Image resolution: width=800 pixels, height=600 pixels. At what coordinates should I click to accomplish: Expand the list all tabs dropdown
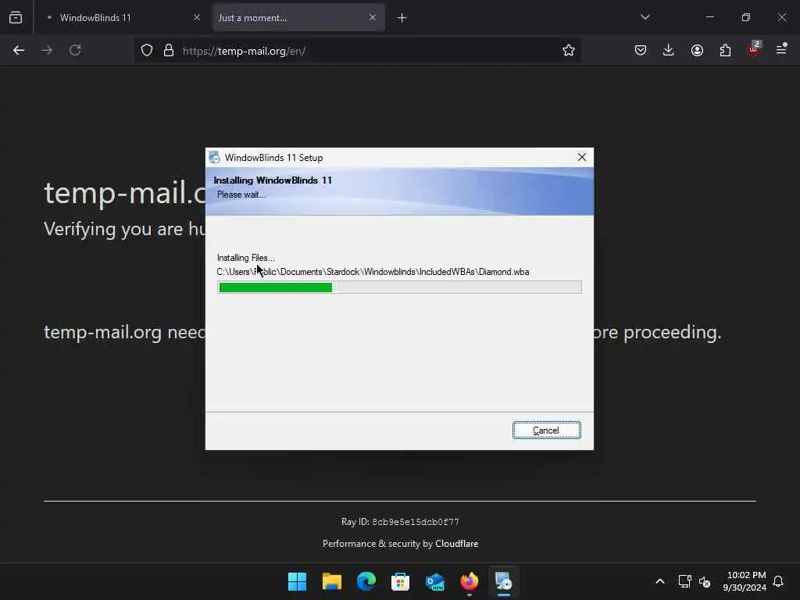[x=645, y=17]
